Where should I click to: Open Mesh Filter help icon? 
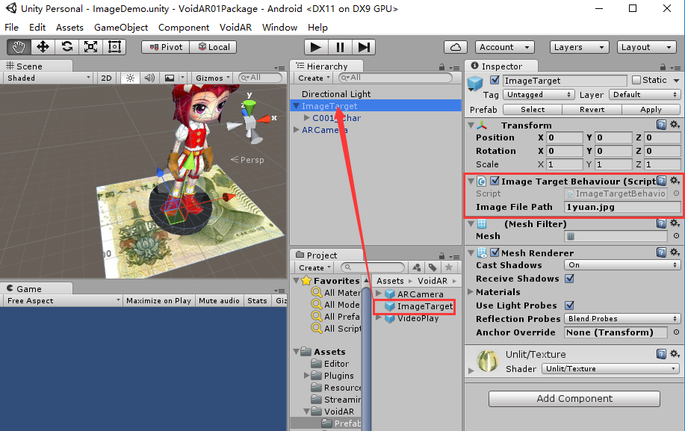(661, 223)
